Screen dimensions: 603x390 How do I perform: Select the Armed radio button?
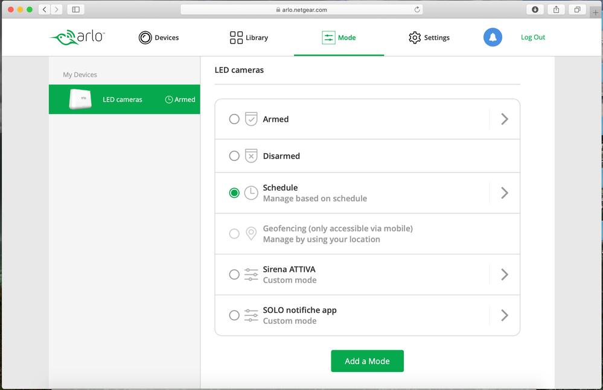[234, 119]
